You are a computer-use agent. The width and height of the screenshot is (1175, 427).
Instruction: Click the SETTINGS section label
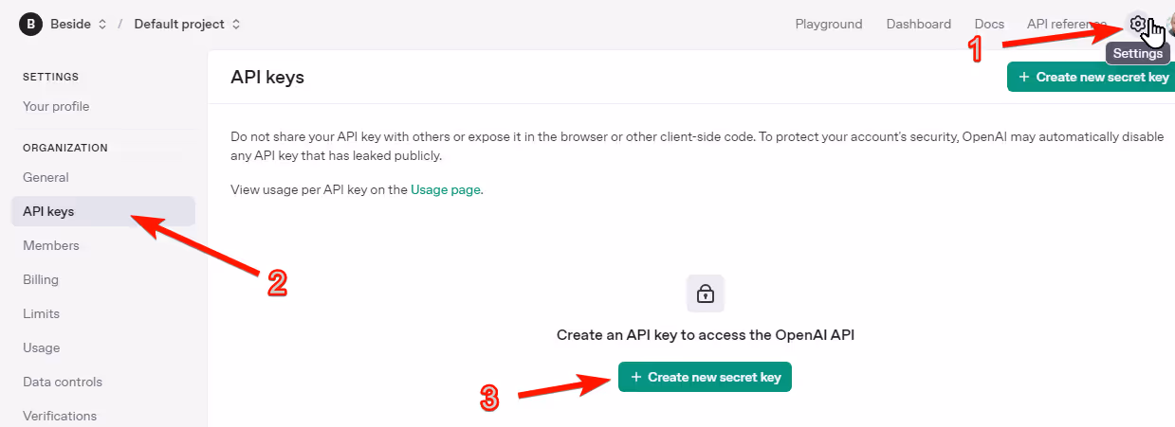(51, 77)
